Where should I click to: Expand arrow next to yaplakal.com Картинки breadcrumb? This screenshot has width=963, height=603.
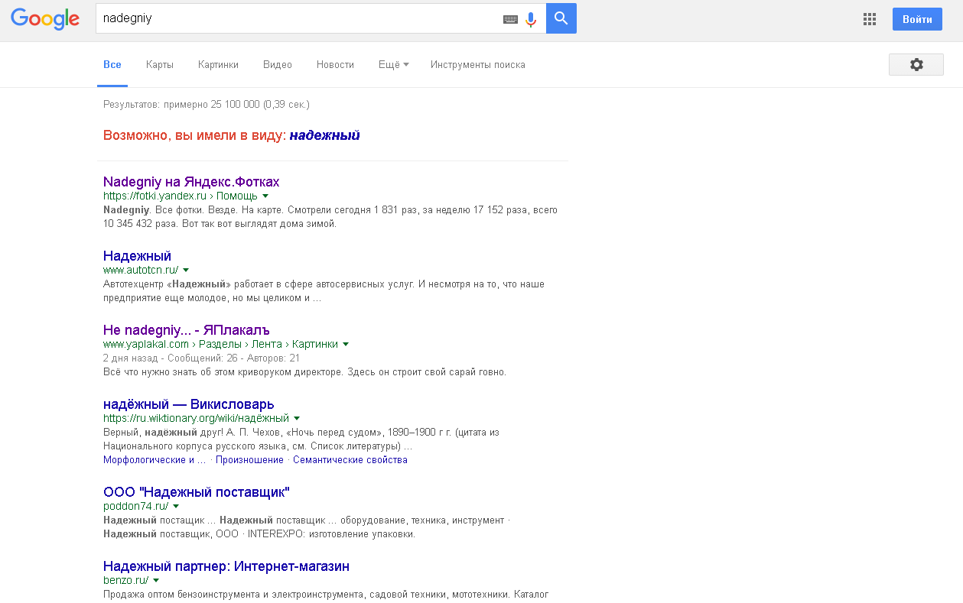pos(346,344)
